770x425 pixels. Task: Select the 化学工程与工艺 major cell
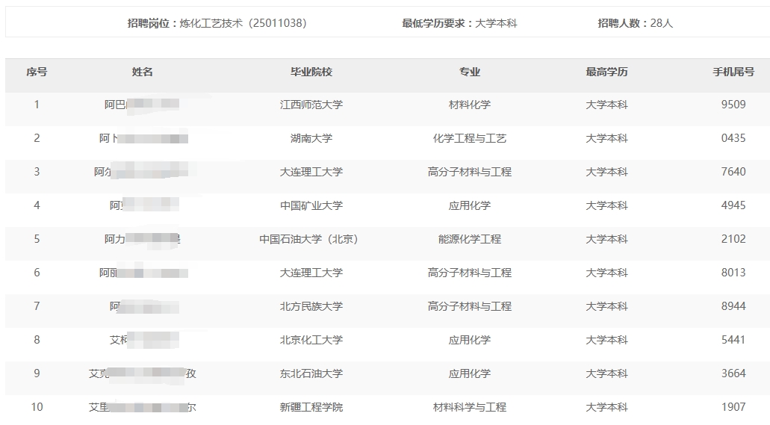point(470,138)
